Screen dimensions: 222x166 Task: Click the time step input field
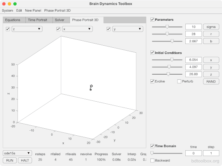211,153
